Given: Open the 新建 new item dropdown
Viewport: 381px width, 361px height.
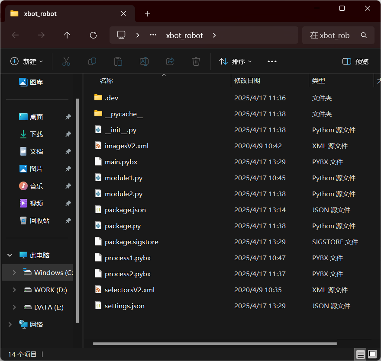Looking at the screenshot, I should coord(27,61).
